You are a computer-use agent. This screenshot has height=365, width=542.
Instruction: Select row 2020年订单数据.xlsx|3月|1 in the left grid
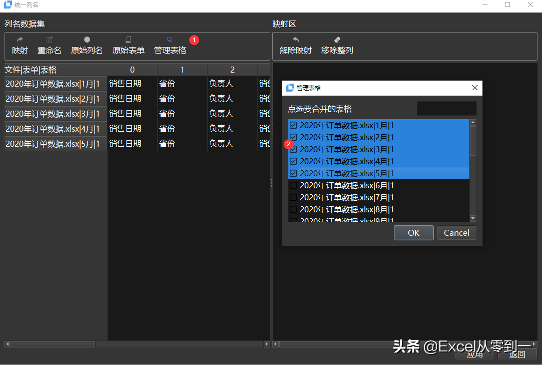[56, 114]
